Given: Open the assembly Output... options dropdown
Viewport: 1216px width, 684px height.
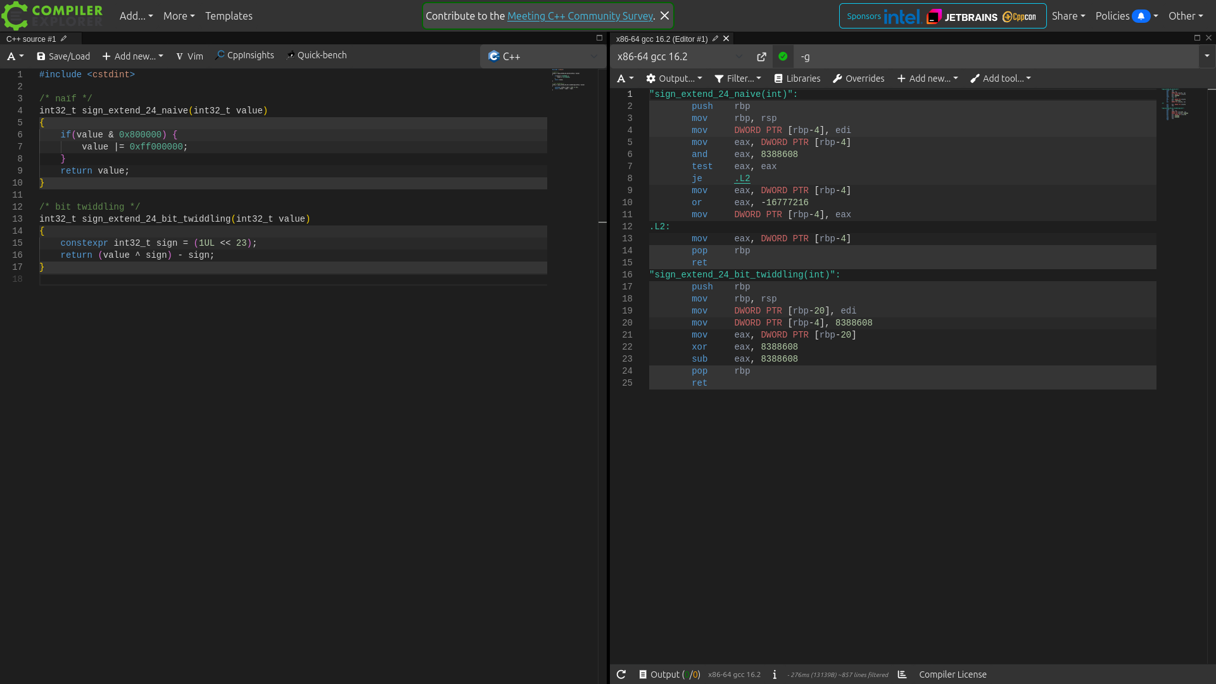Looking at the screenshot, I should [674, 79].
